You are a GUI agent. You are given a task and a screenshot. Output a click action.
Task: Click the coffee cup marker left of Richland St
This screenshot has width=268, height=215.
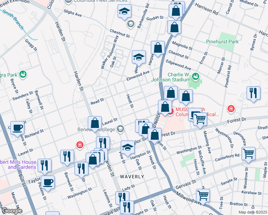click(17, 128)
